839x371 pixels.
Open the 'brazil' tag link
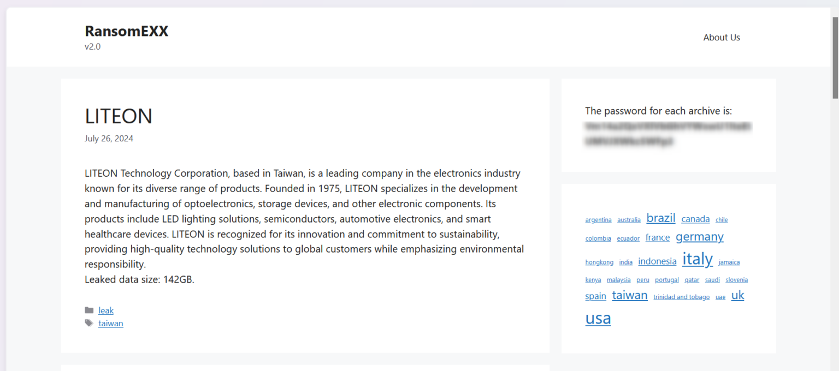pyautogui.click(x=661, y=218)
